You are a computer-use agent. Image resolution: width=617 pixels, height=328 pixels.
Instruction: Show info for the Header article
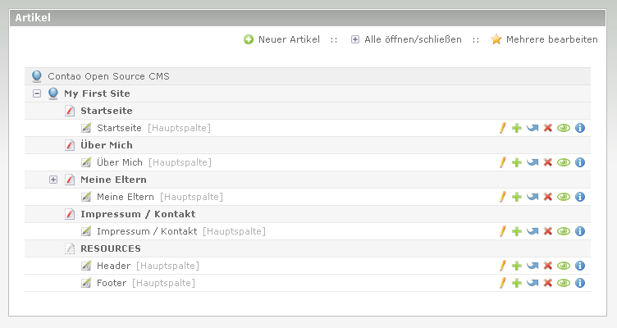point(579,266)
